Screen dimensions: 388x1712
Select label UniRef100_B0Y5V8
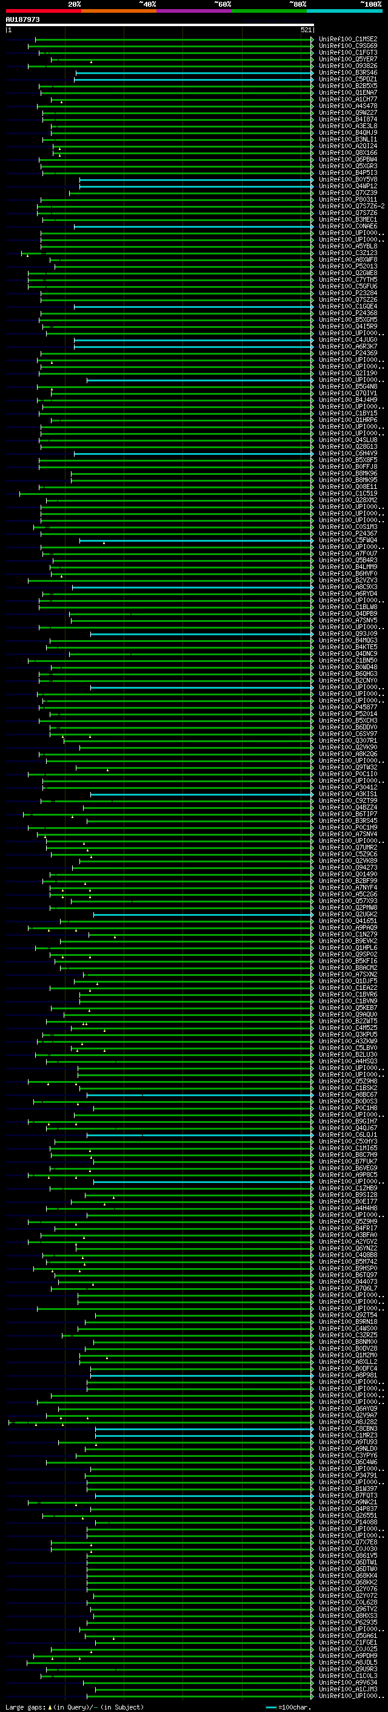tap(348, 179)
